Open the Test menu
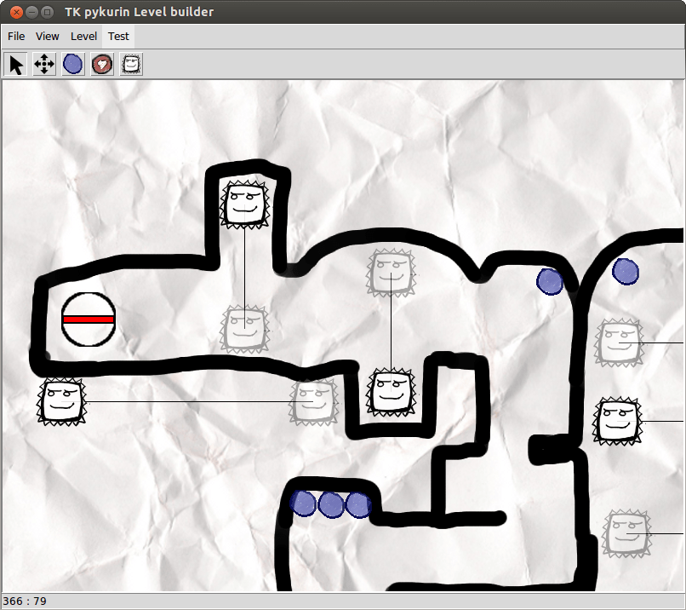The height and width of the screenshot is (610, 686). click(x=118, y=37)
